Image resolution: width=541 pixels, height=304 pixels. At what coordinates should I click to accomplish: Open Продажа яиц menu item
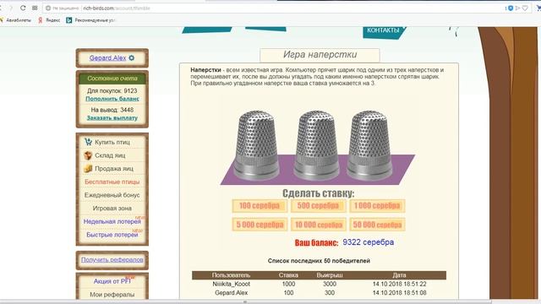114,169
